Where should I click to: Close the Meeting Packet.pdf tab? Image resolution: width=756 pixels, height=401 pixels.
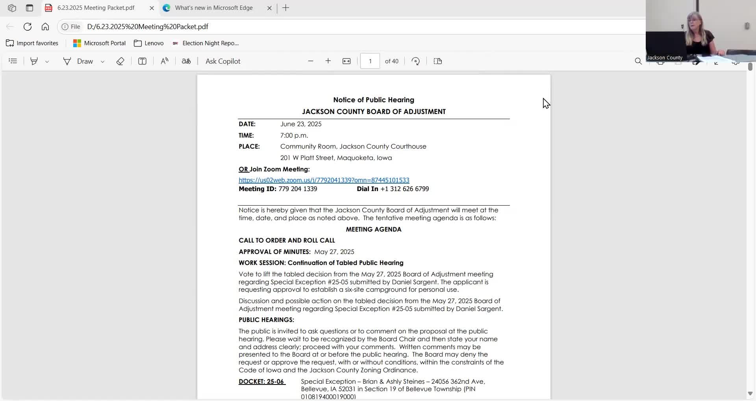click(152, 8)
